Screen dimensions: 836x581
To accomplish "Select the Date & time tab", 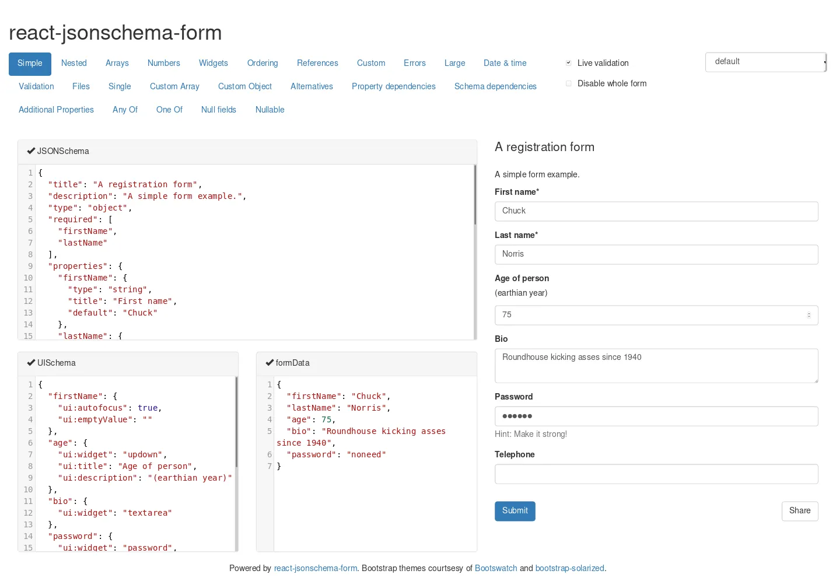I will pos(505,63).
